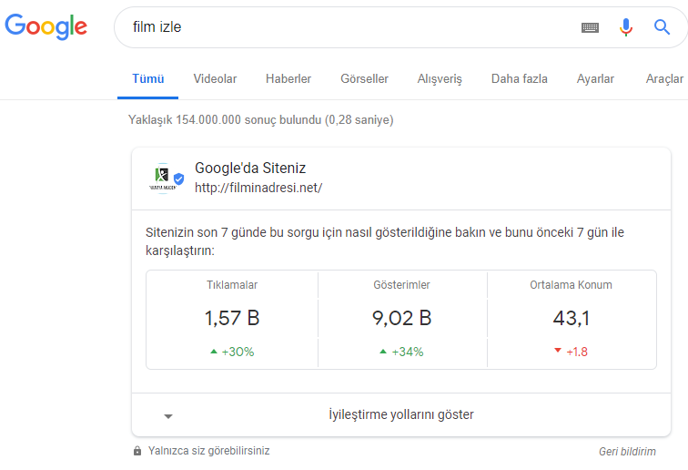Click the Gösterimler value 9,02 B
Image resolution: width=688 pixels, height=470 pixels.
click(x=401, y=318)
